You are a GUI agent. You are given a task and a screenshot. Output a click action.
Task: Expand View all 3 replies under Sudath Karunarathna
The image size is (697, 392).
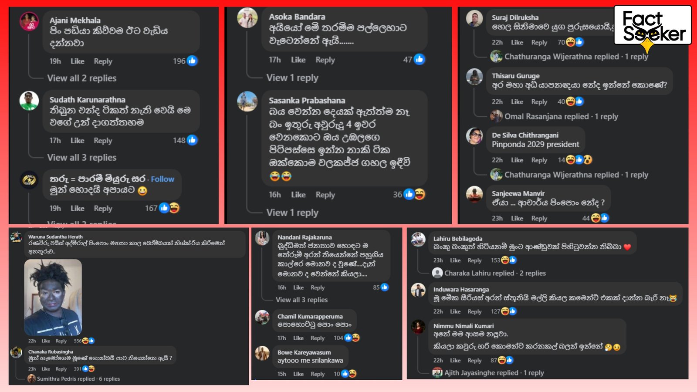82,158
